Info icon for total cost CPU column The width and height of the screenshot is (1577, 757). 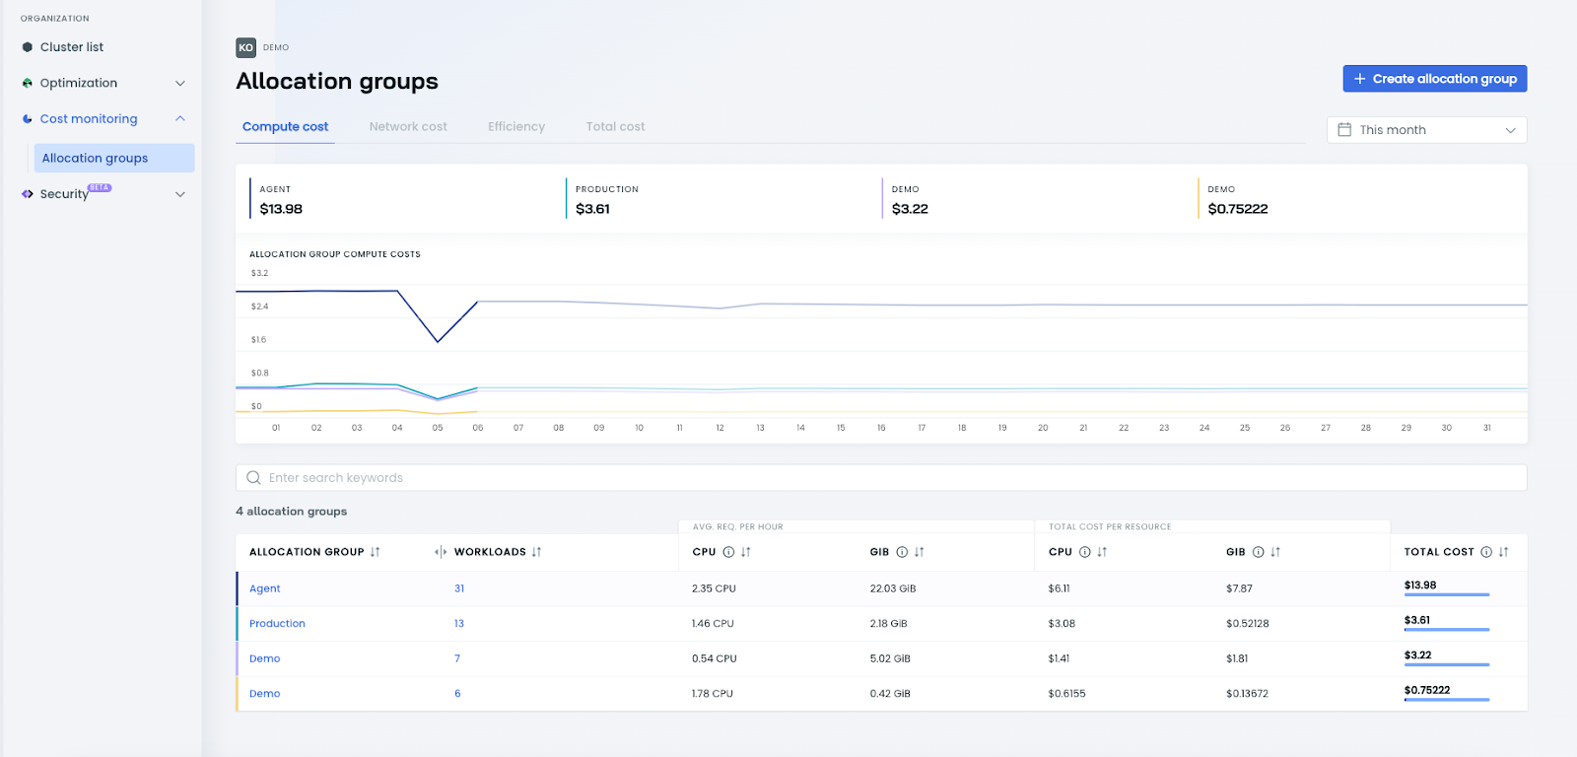pyautogui.click(x=1085, y=552)
